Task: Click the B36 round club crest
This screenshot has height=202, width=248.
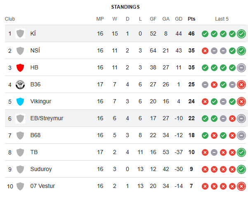Action: [20, 85]
